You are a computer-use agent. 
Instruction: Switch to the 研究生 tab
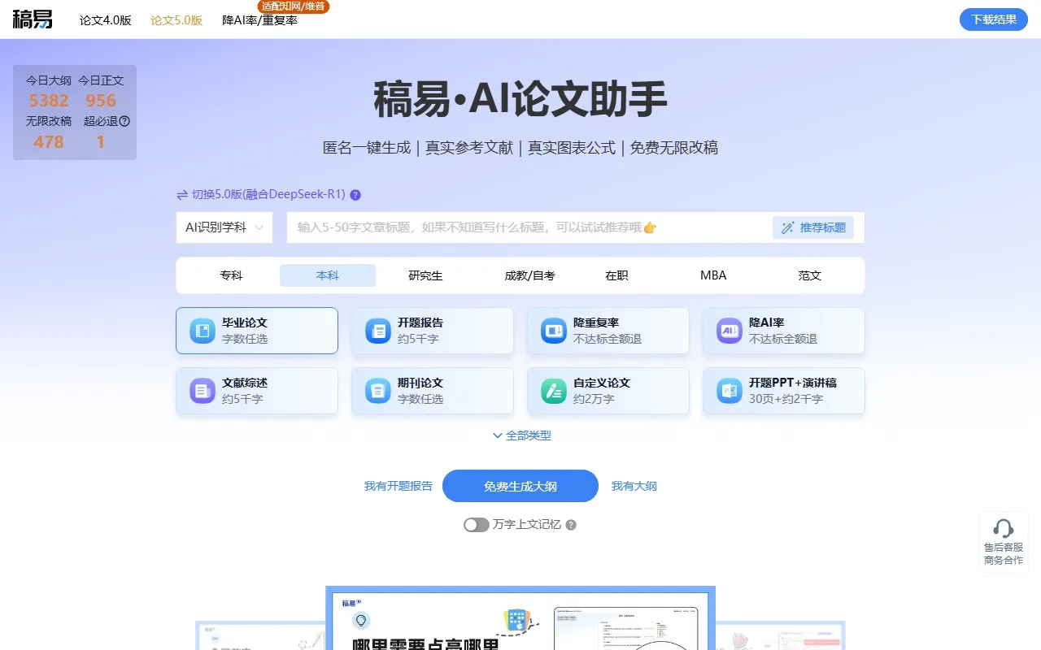tap(425, 275)
